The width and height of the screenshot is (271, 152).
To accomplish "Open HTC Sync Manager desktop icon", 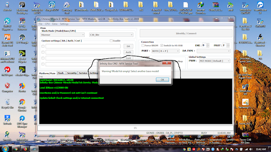I will click(22, 121).
